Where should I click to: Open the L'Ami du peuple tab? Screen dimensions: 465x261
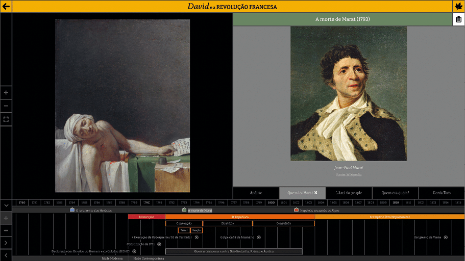tap(349, 193)
